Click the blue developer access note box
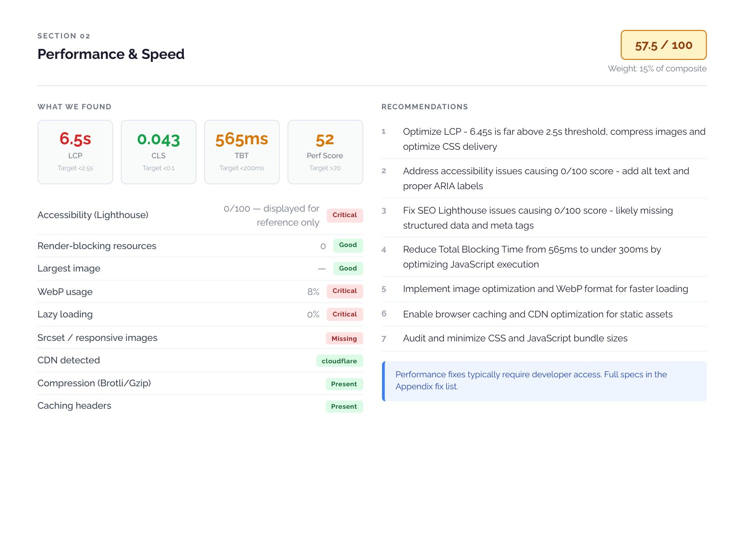Screen dimensions: 744x546 click(x=544, y=381)
